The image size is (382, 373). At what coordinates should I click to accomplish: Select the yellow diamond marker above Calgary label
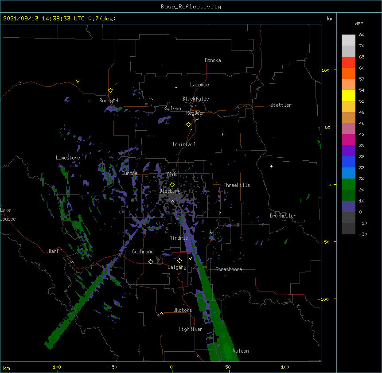click(x=179, y=261)
